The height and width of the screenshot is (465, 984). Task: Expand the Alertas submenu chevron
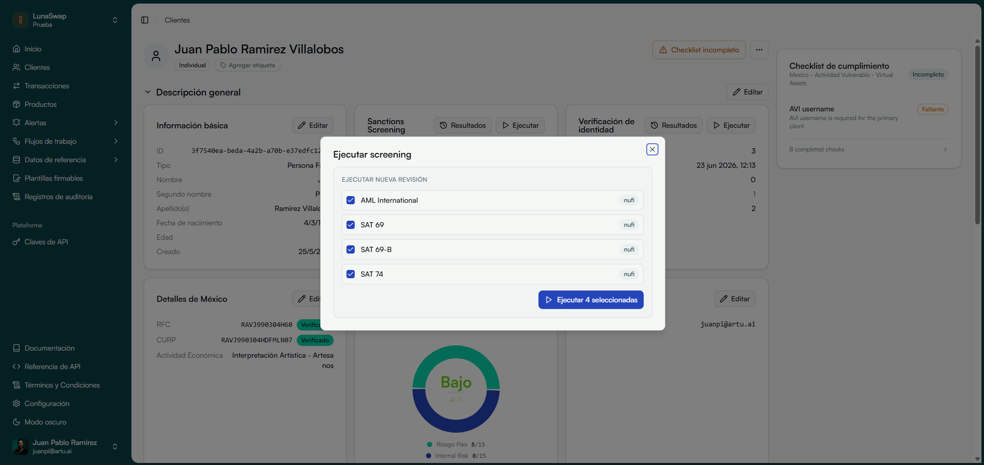116,123
